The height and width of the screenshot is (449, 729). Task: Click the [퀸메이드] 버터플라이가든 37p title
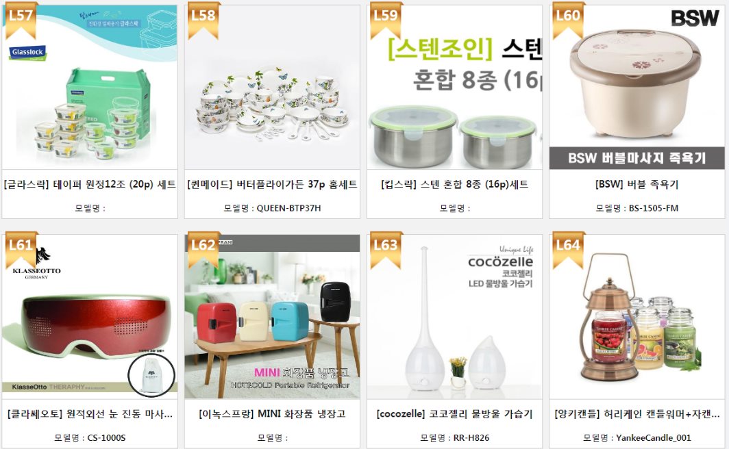pos(272,184)
